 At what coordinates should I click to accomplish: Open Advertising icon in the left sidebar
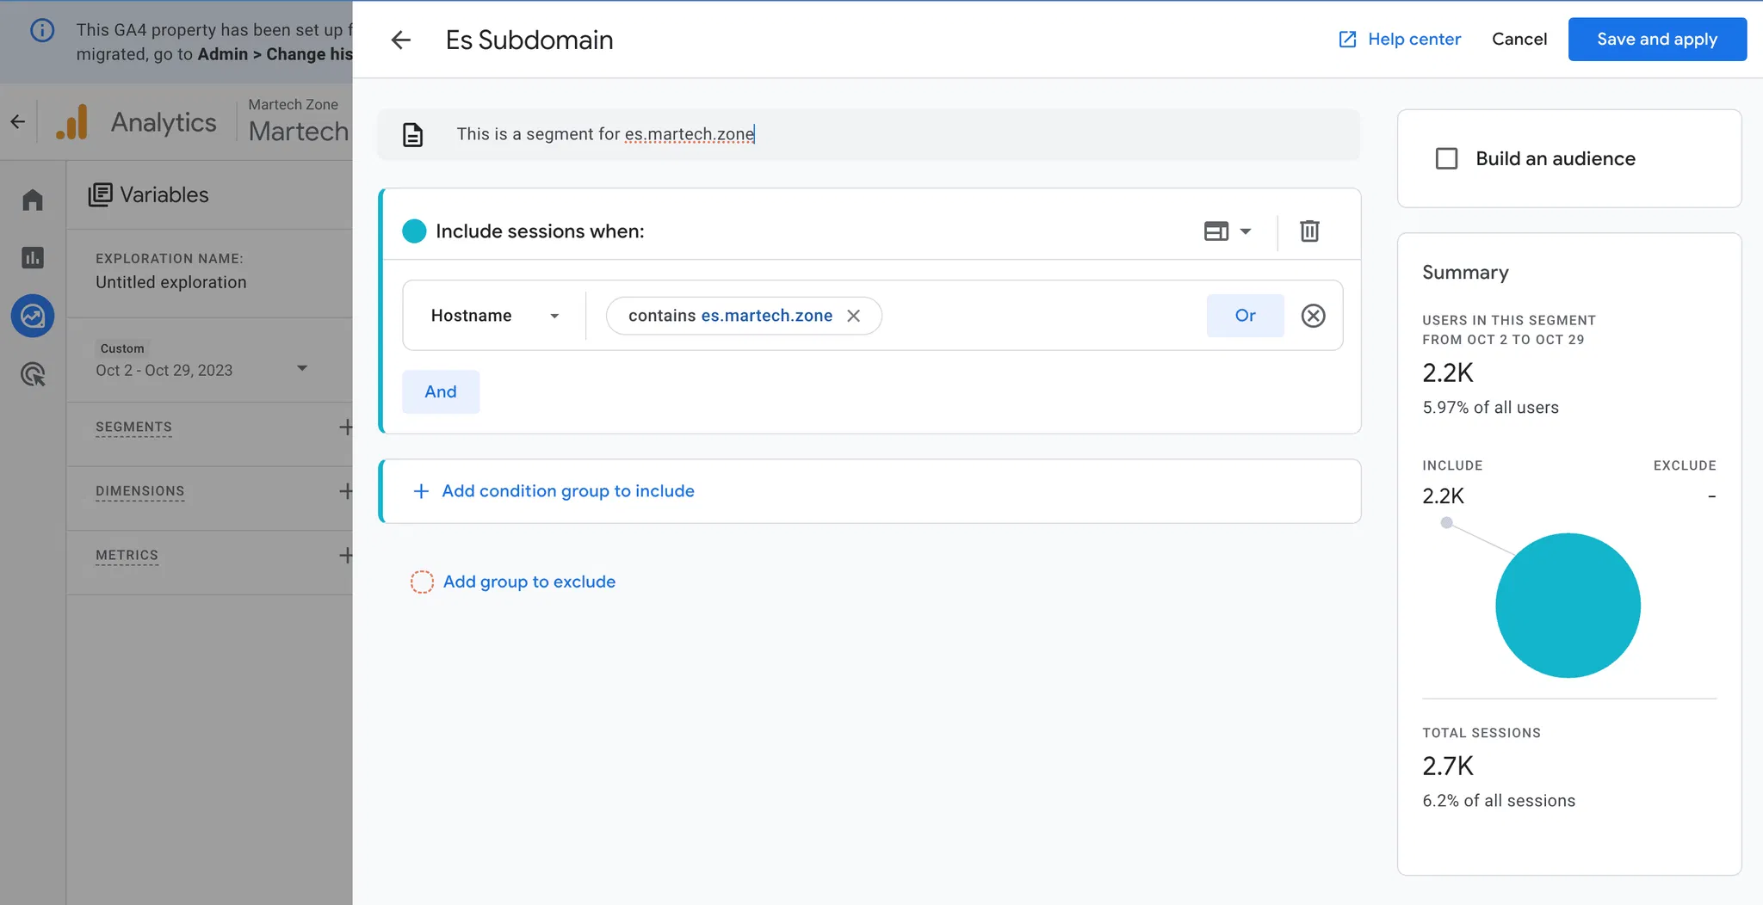pyautogui.click(x=33, y=374)
